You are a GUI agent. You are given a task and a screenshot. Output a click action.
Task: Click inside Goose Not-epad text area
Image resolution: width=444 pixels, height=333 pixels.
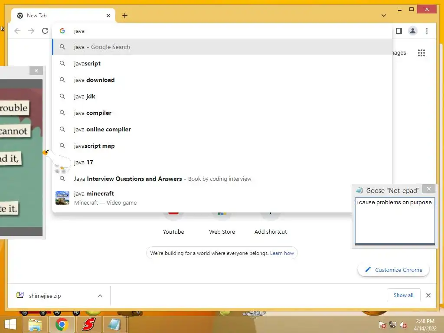pos(395,220)
